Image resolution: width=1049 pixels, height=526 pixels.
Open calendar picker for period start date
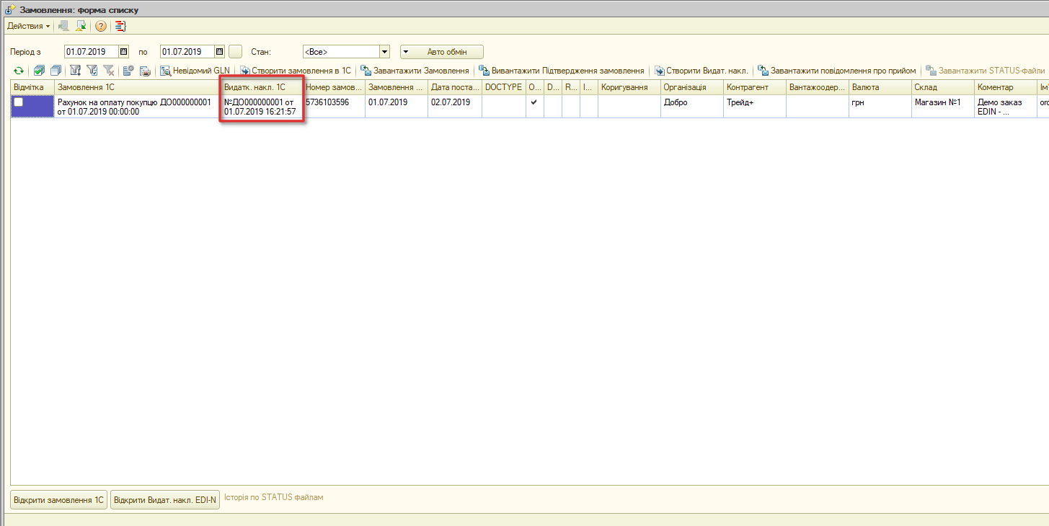(123, 52)
